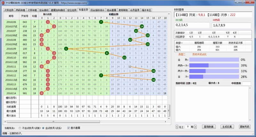Screen dimensions: 256x137
Task: Open the 次序走势 tab
Action: click(x=9, y=10)
